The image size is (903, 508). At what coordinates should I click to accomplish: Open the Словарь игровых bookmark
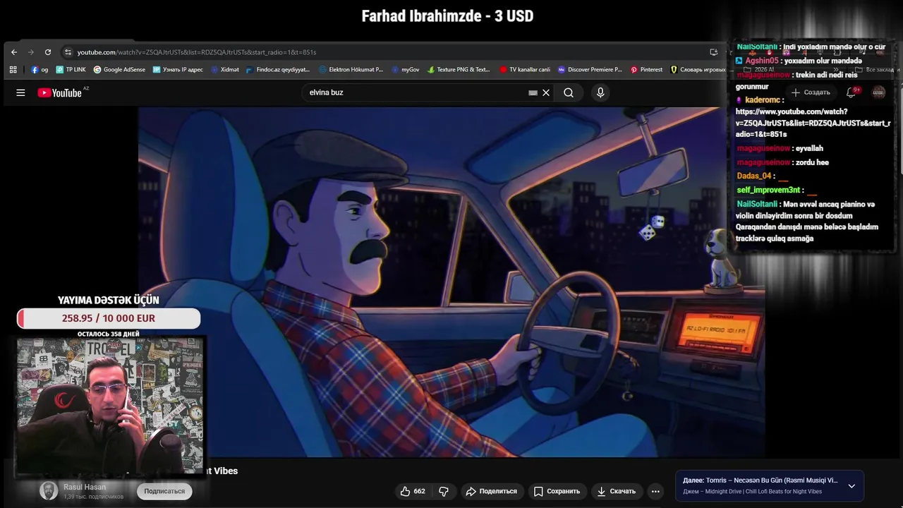click(698, 70)
